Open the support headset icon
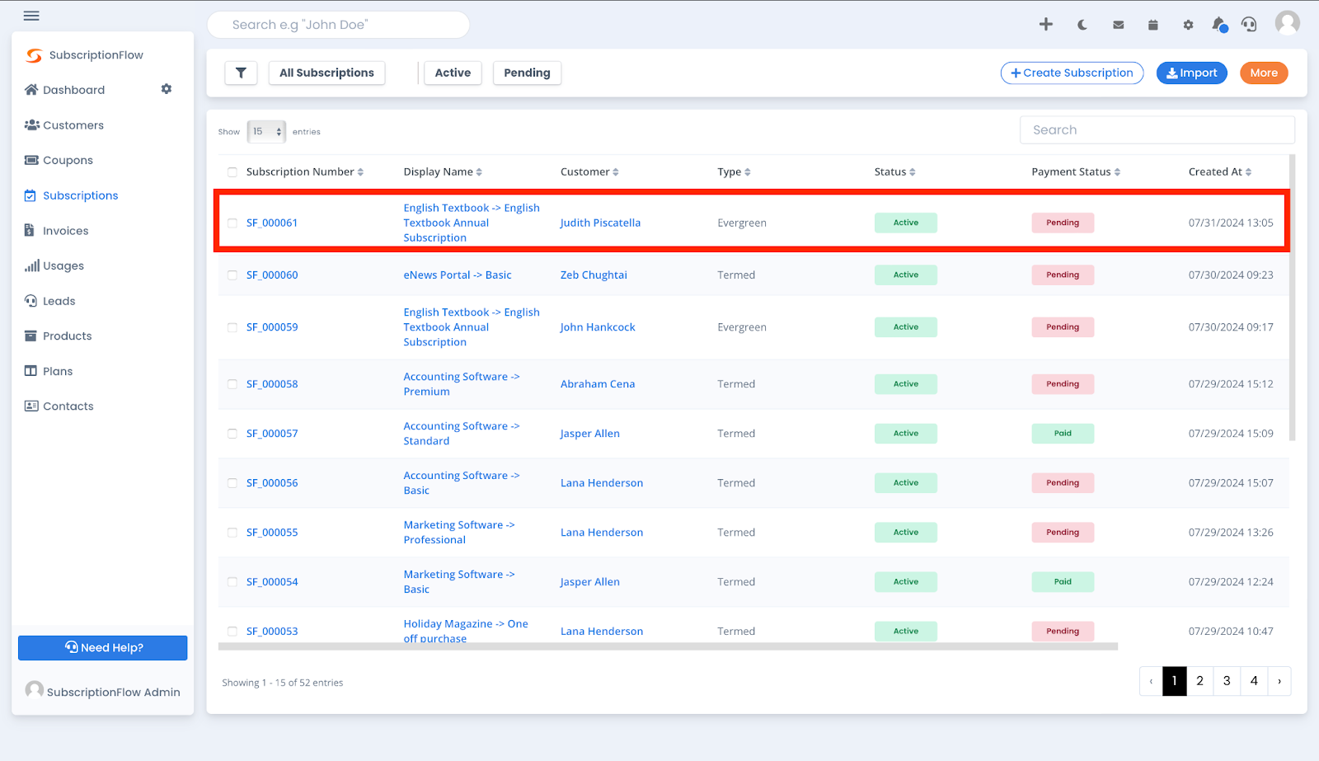The image size is (1319, 761). coord(1249,25)
